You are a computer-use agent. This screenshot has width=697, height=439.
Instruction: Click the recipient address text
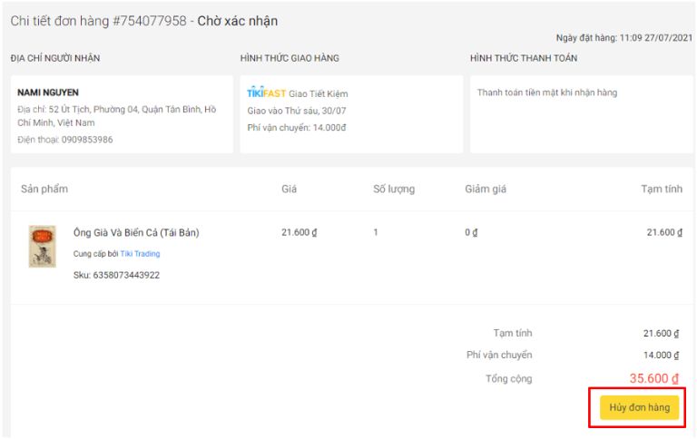tap(116, 116)
